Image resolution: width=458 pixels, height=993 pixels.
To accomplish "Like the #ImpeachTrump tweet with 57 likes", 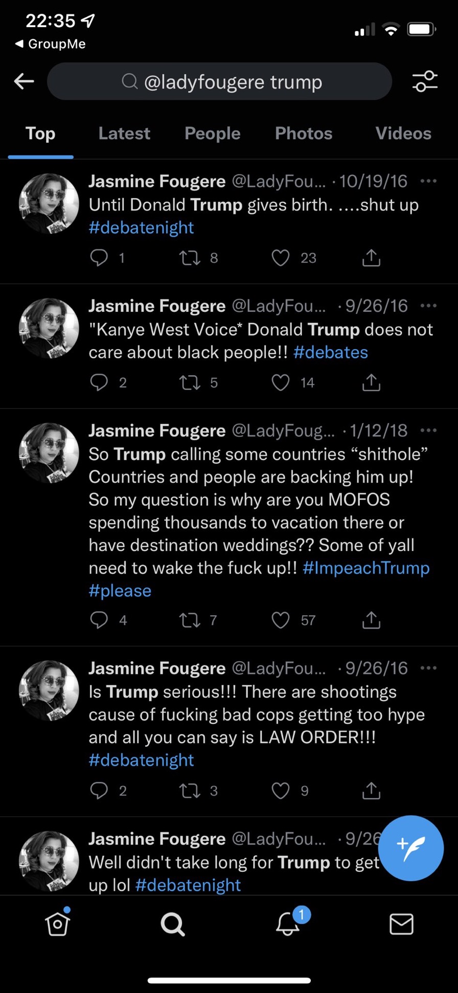I will coord(280,620).
